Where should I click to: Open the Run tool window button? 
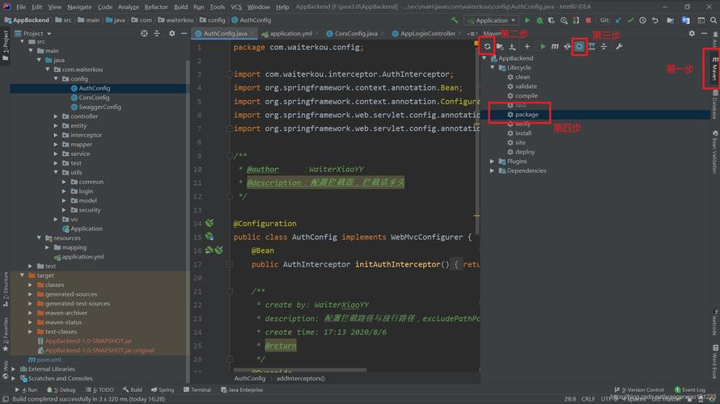[26, 389]
